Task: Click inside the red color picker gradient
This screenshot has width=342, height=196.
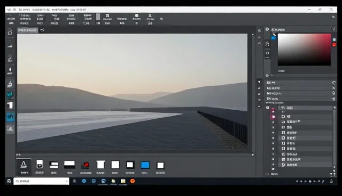Action: click(304, 50)
